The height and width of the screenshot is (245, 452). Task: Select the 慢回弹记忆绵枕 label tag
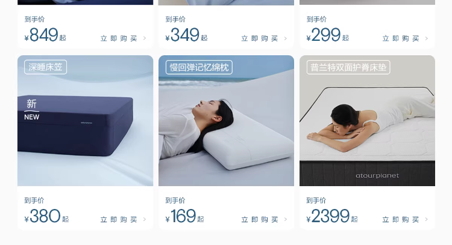tap(199, 67)
